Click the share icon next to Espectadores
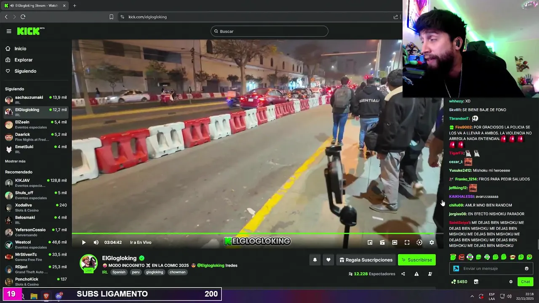Viewport: 539px width, 303px height. click(x=403, y=274)
